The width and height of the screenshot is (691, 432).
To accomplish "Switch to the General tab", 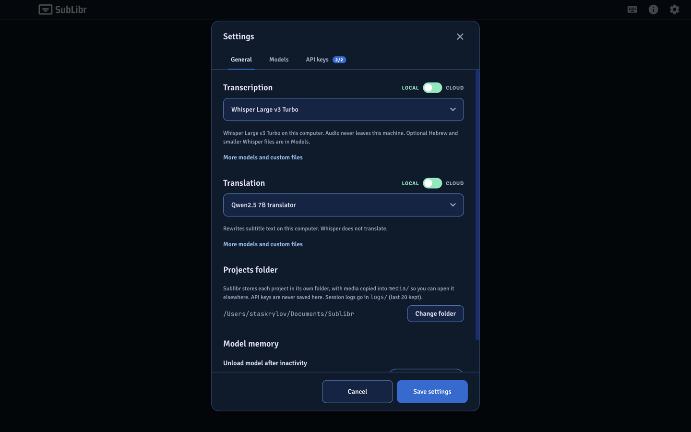I will click(x=241, y=60).
